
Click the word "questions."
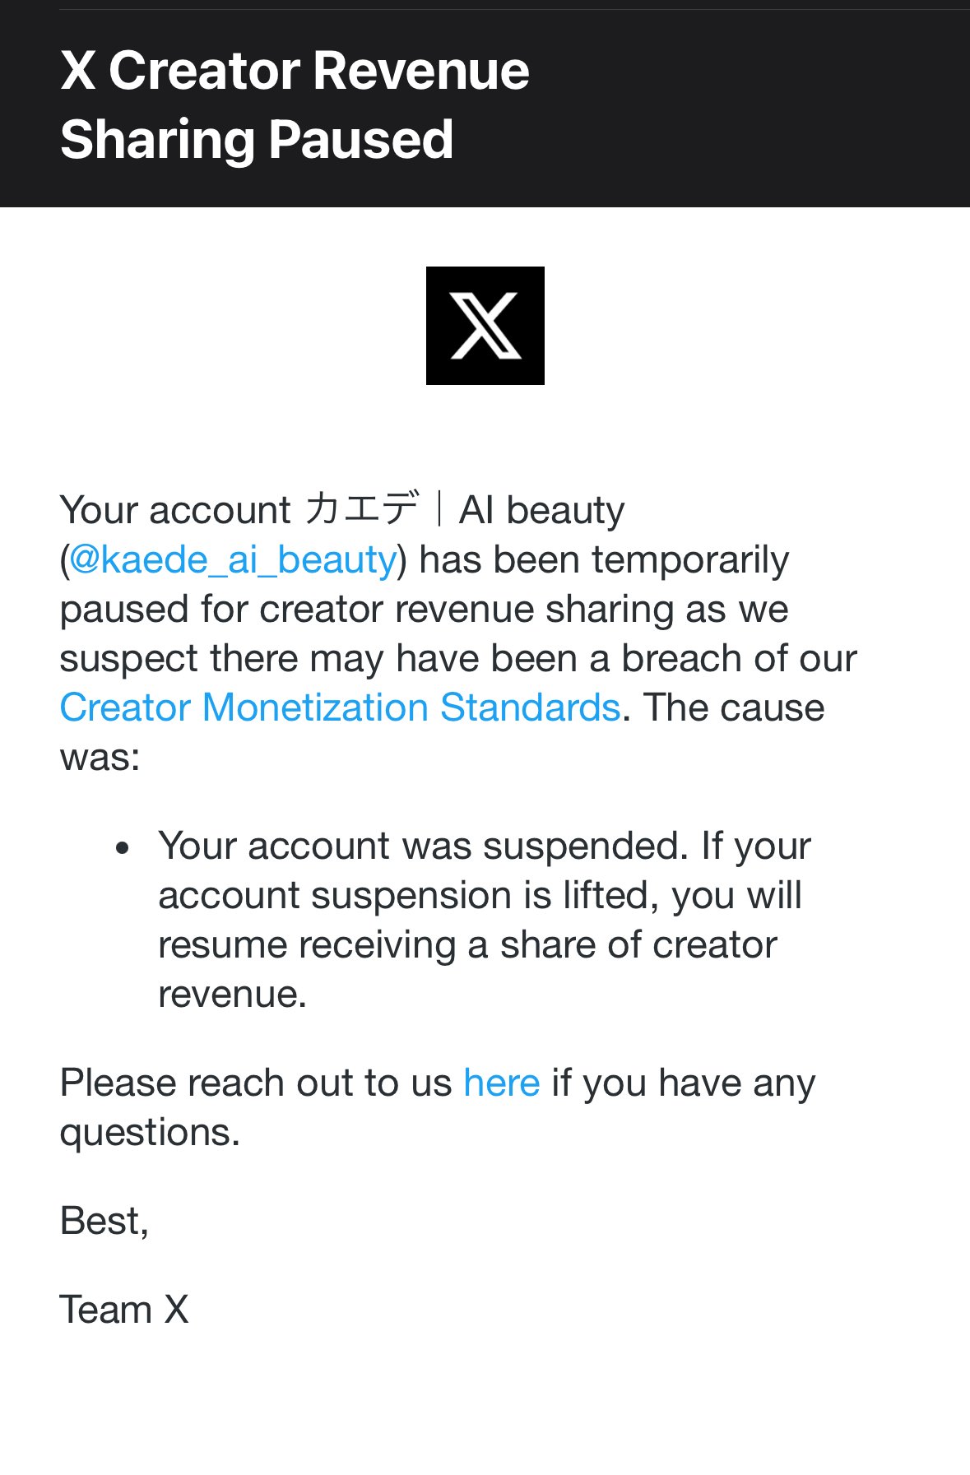pos(150,1133)
